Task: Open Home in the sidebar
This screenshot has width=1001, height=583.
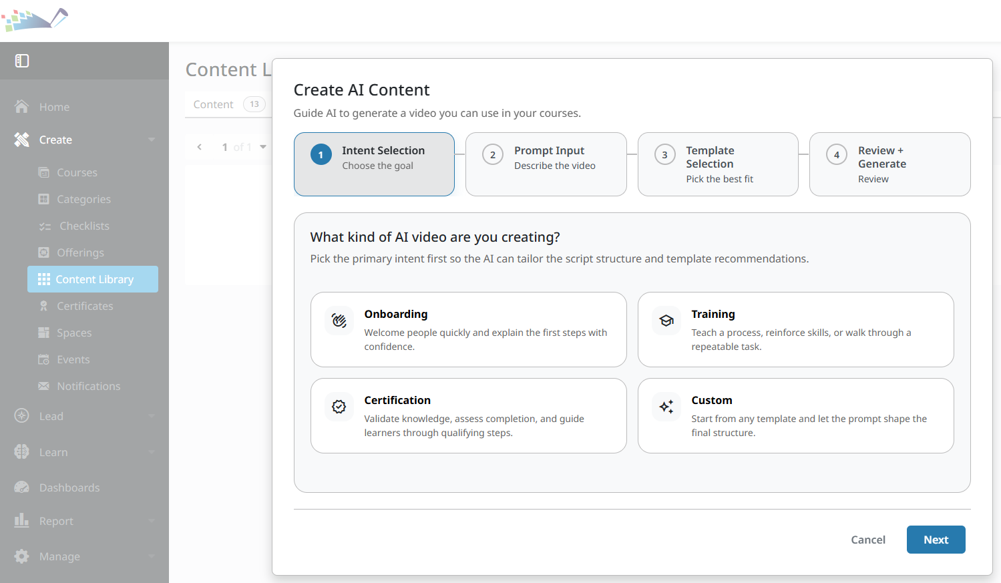Action: [54, 107]
